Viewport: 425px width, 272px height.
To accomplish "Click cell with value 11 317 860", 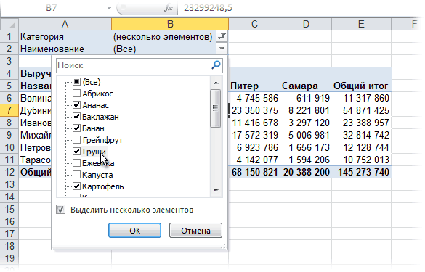I will (361, 98).
